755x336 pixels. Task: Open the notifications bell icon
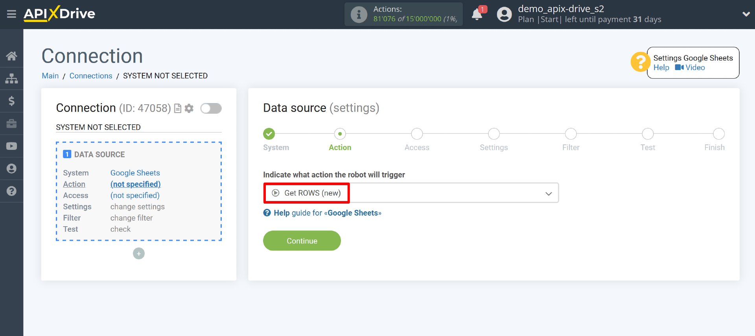(x=477, y=15)
